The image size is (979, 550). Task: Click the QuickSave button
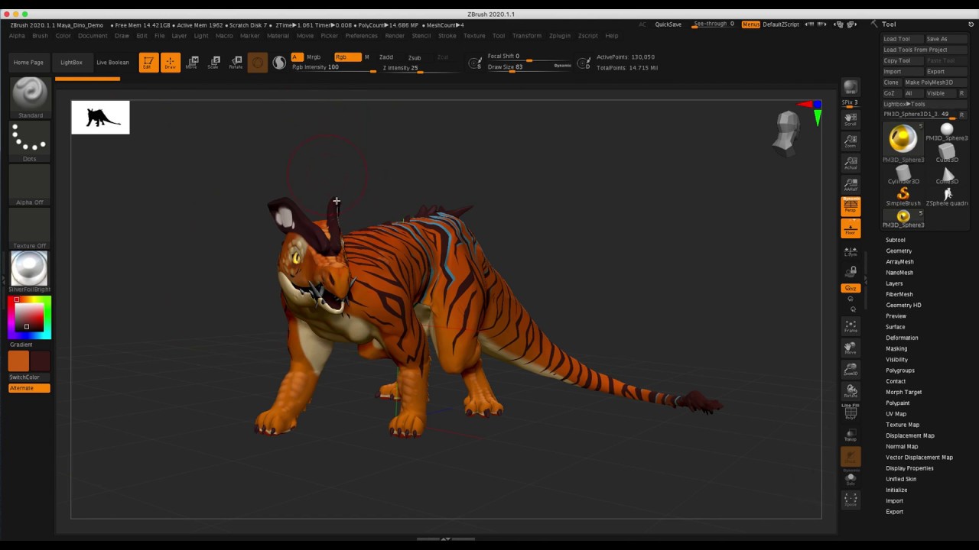click(x=668, y=24)
